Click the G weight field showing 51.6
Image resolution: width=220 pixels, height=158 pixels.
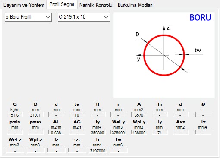click(x=15, y=115)
